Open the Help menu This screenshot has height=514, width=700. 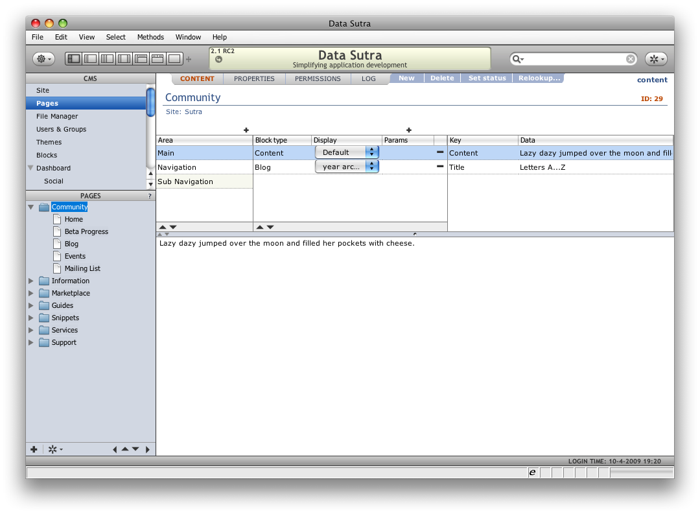[x=219, y=37]
